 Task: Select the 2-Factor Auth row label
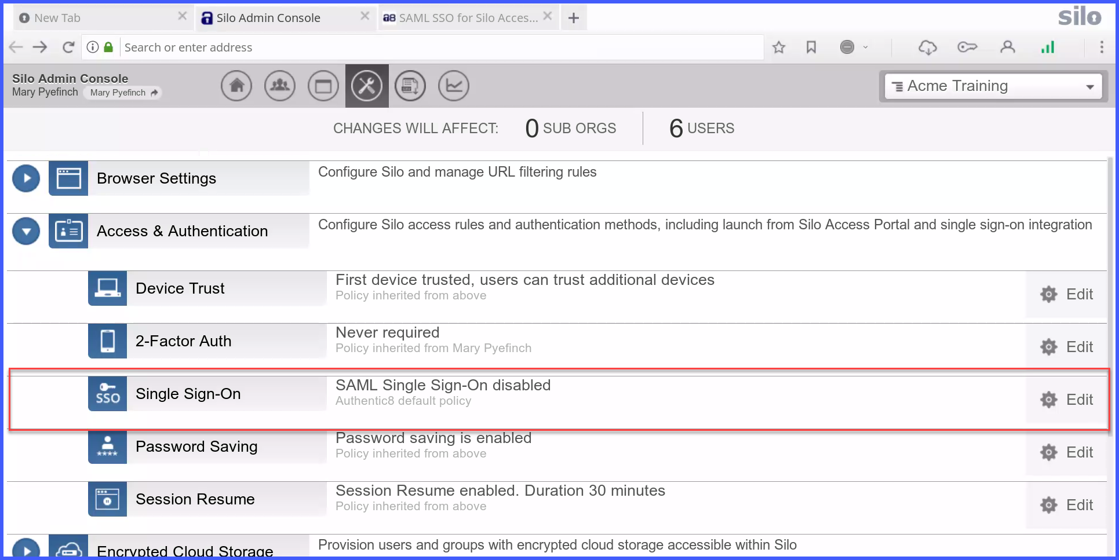(184, 341)
